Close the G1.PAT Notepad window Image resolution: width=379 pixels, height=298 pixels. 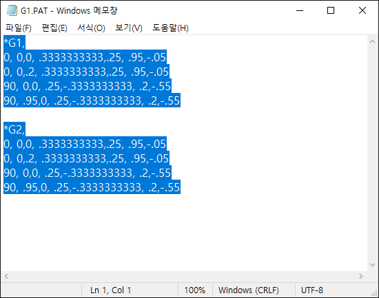(362, 10)
